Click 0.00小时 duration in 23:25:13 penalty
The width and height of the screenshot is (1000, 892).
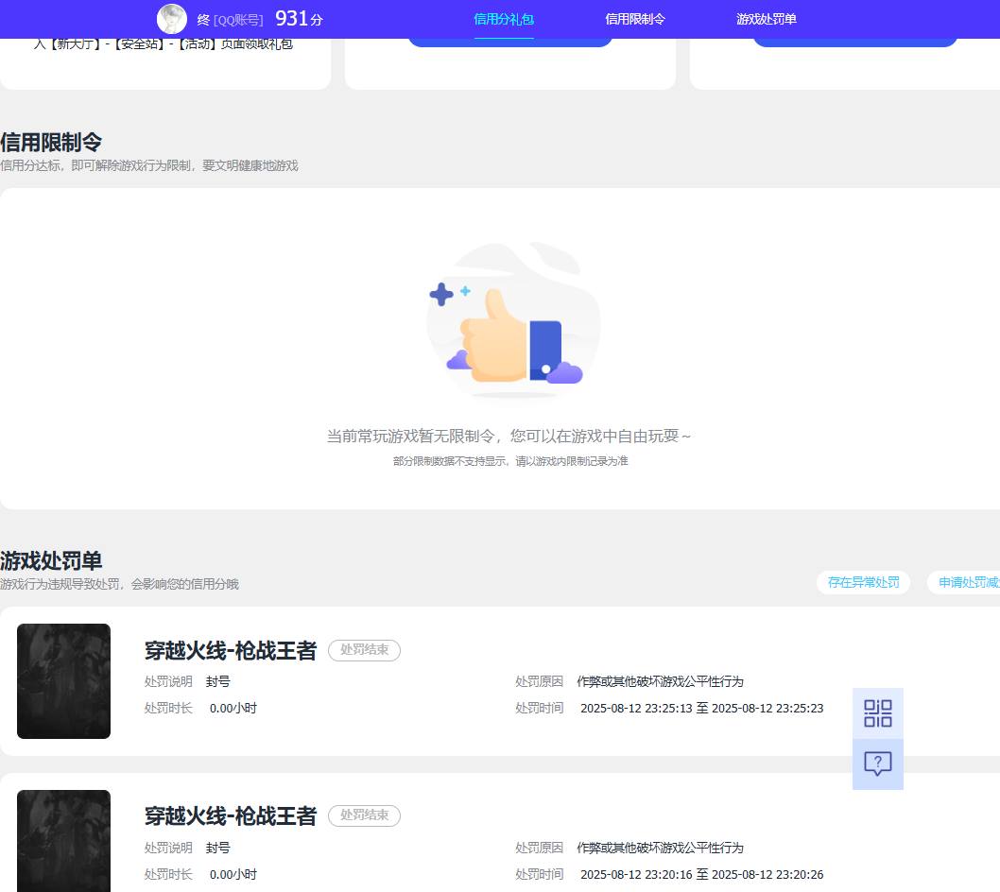(233, 709)
